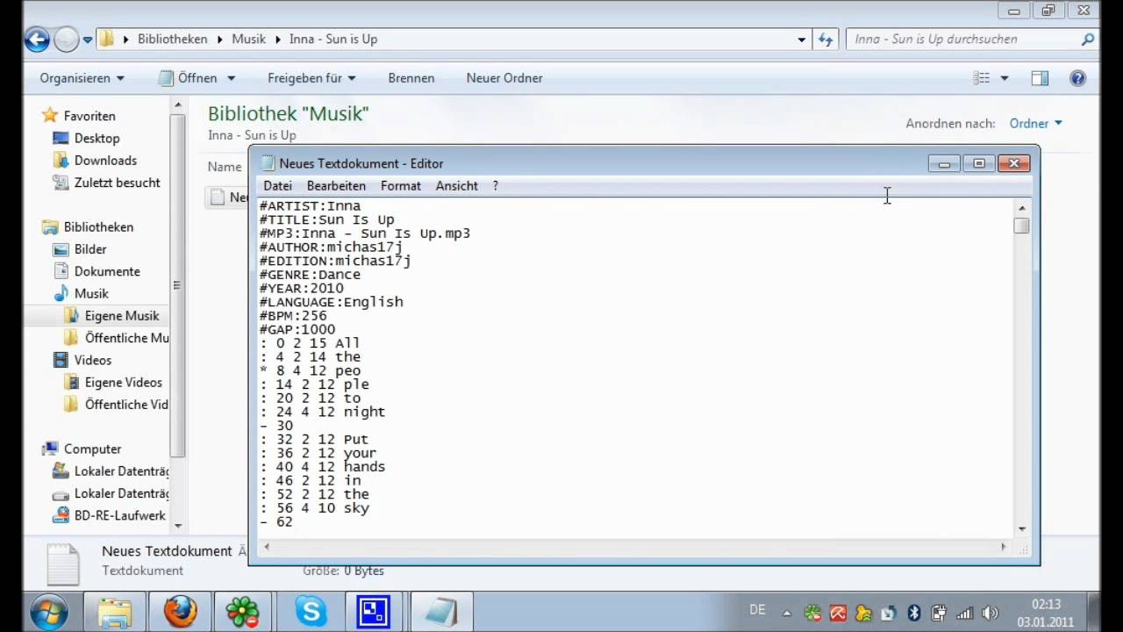Screen dimensions: 1123x632
Task: Open the Datei menu in Editor
Action: [277, 186]
